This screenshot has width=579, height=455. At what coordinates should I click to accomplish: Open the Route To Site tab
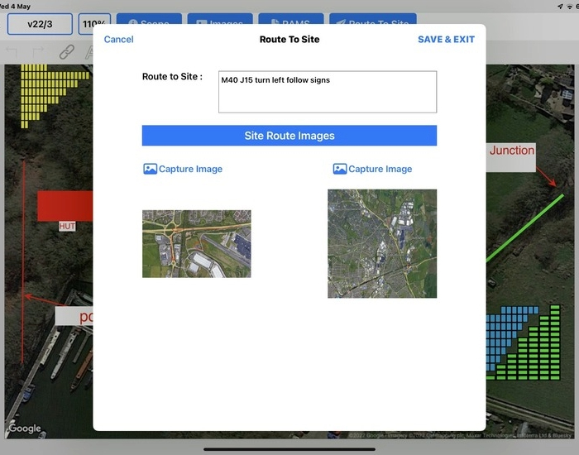coord(373,20)
